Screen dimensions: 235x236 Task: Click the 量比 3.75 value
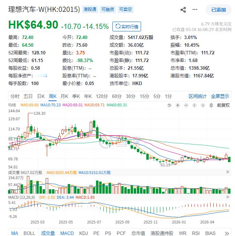tap(80, 53)
